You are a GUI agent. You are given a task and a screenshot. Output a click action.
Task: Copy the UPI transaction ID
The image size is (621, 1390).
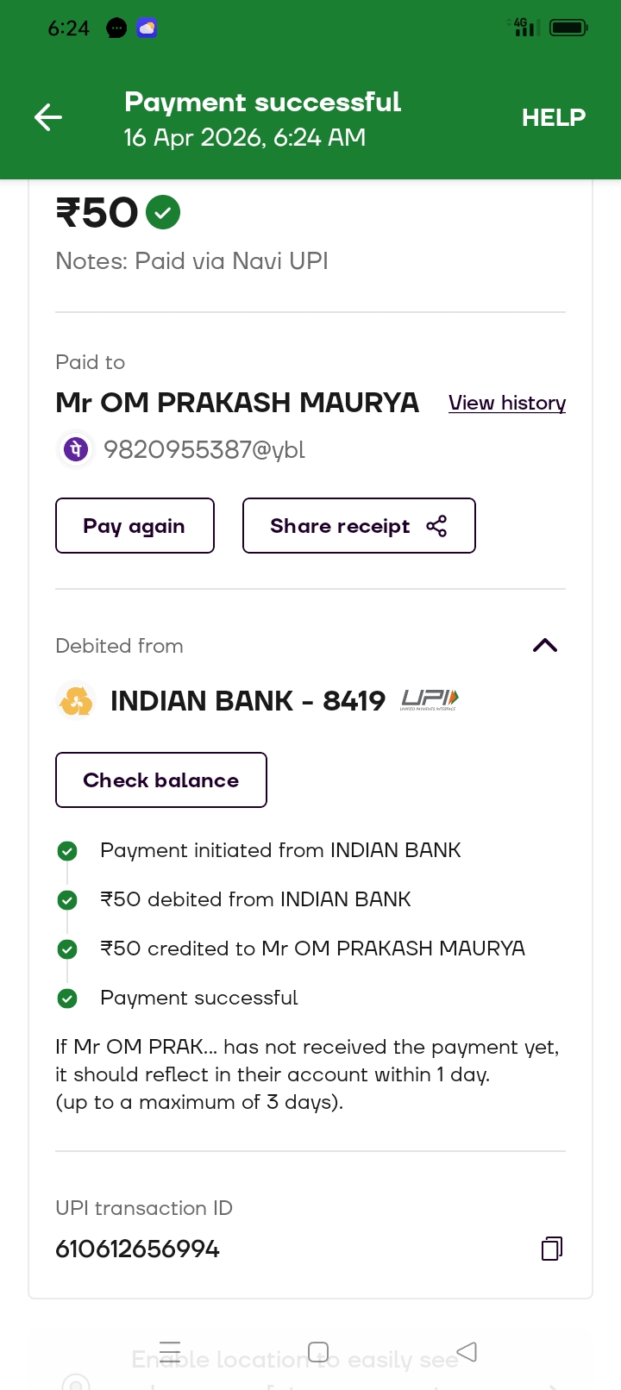tap(551, 1249)
